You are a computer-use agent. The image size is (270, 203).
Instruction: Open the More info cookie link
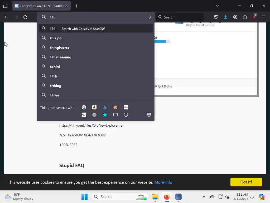coord(163,182)
